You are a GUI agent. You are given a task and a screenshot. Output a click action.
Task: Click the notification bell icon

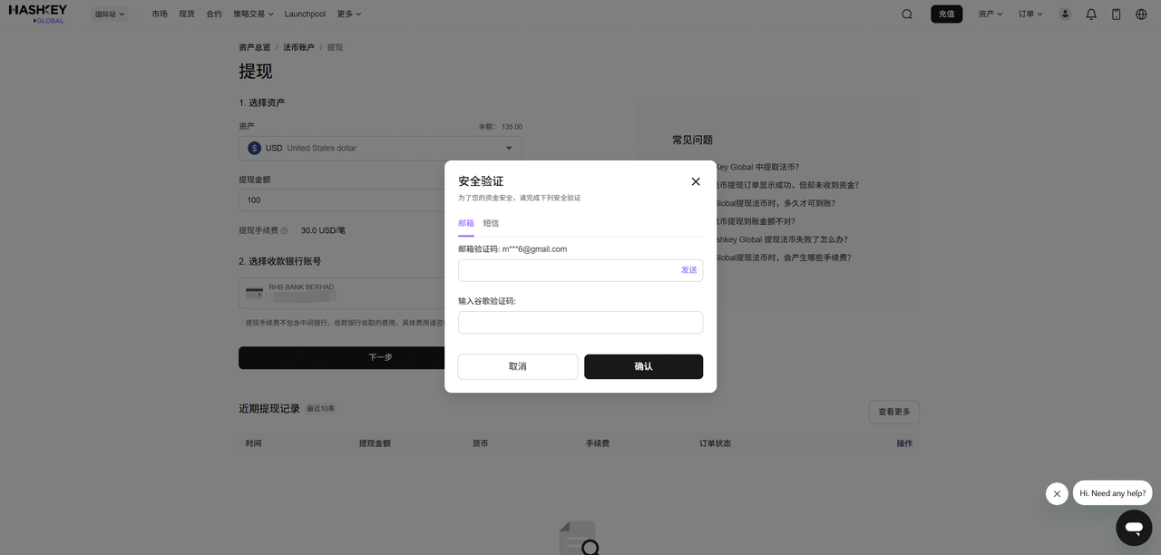1091,15
